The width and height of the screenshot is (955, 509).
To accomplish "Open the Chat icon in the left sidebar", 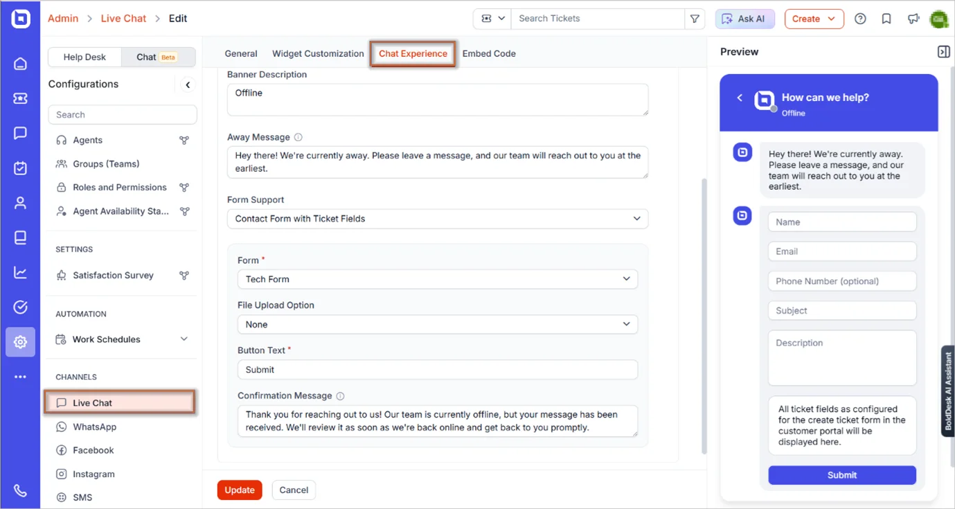I will [19, 132].
